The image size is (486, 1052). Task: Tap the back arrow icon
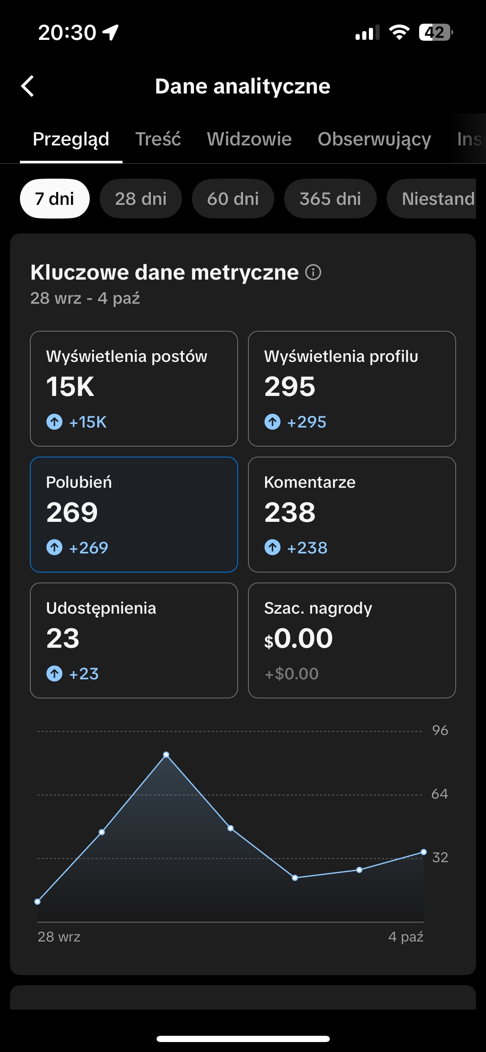28,86
